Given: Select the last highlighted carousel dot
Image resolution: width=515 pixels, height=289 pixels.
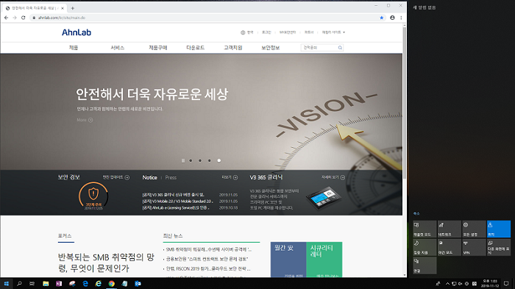Looking at the screenshot, I should pos(219,160).
